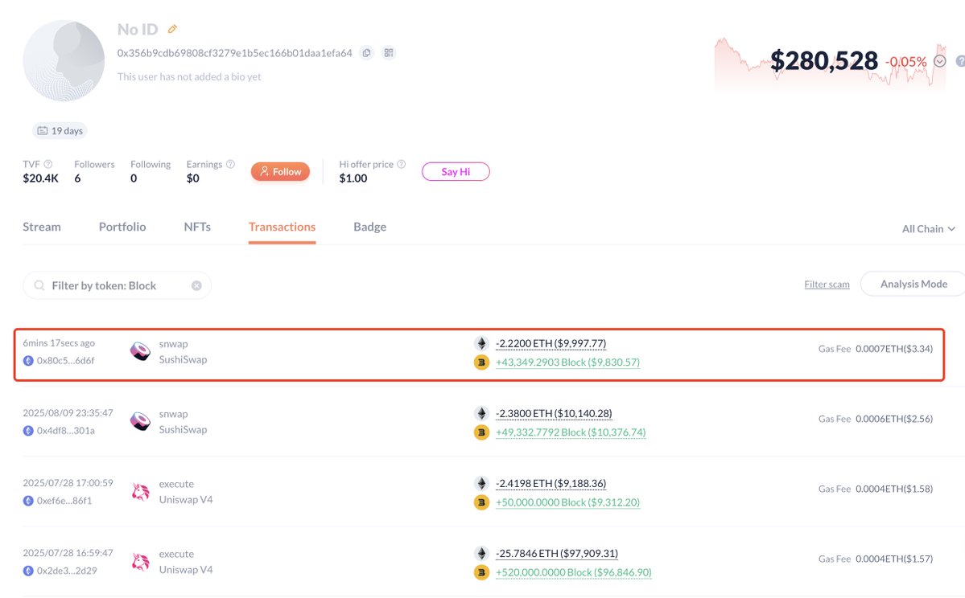
Task: Click the Filter scam link
Action: [827, 285]
